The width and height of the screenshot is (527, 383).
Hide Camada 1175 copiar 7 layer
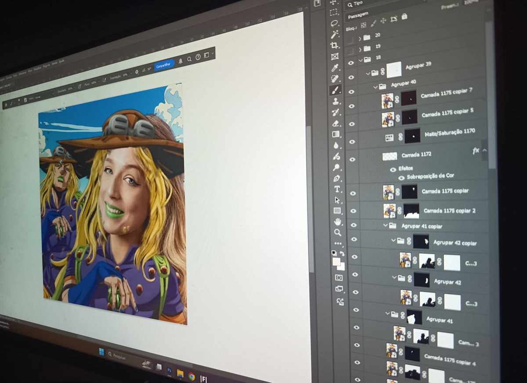pyautogui.click(x=352, y=107)
